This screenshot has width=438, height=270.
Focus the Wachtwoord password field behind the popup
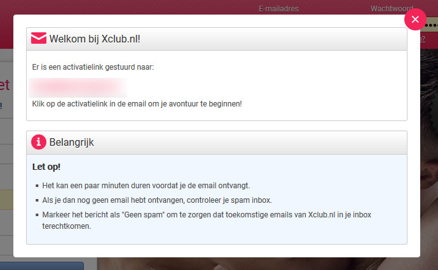[x=430, y=25]
